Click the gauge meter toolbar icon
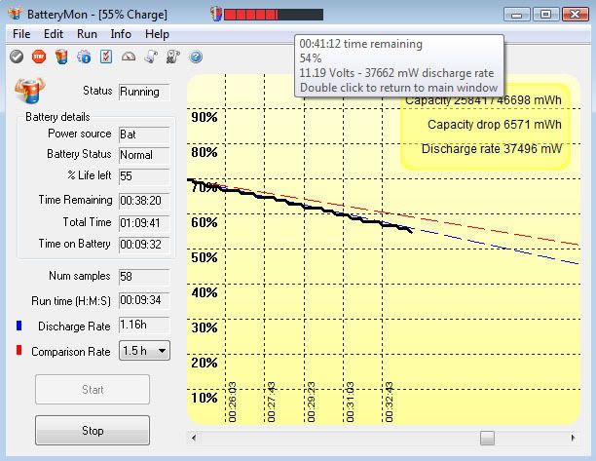Viewport: 596px width, 461px height. [129, 57]
